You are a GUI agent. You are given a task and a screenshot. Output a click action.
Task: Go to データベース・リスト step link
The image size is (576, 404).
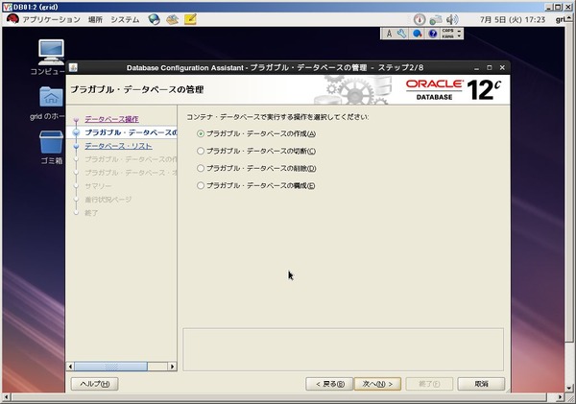click(118, 146)
